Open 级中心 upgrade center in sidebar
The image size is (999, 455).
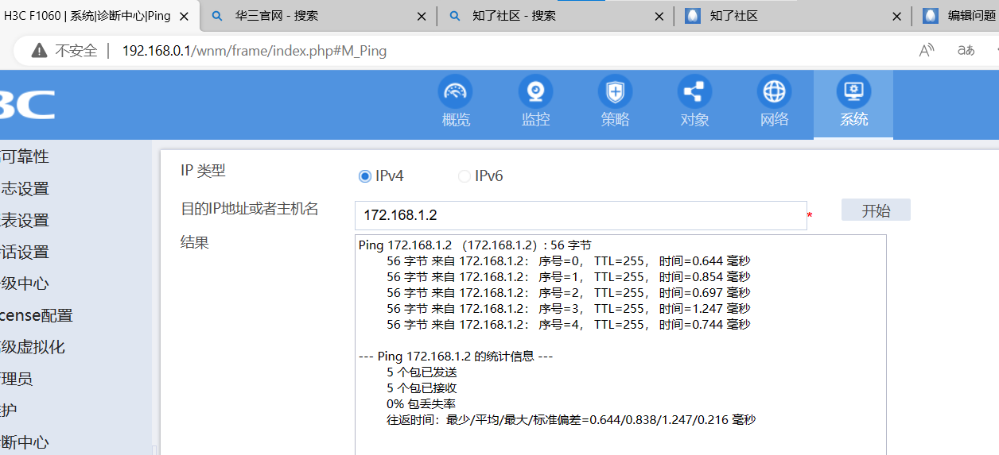click(x=25, y=283)
